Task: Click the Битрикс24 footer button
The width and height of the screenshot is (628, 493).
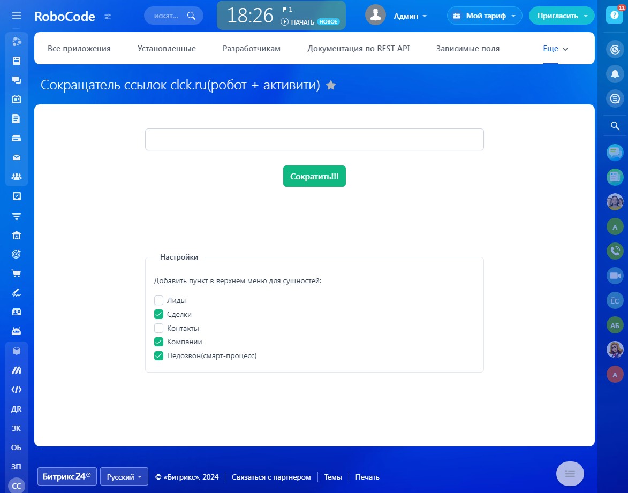Action: [x=67, y=476]
